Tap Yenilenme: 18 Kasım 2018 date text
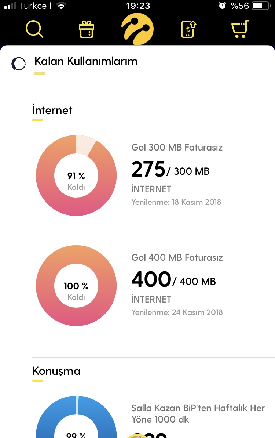Viewport: 275px width, 438px height. (x=176, y=202)
